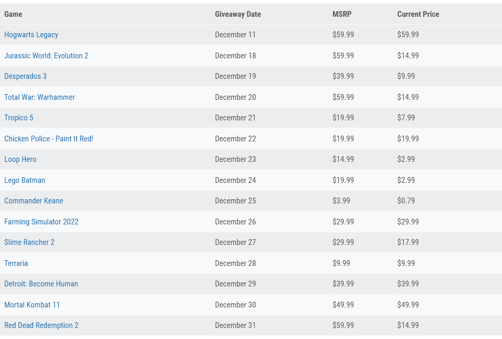Click the Game column header

point(13,14)
